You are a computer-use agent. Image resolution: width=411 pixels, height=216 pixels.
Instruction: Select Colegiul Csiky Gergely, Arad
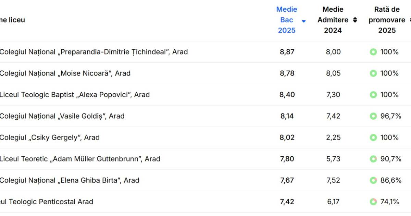click(x=50, y=137)
